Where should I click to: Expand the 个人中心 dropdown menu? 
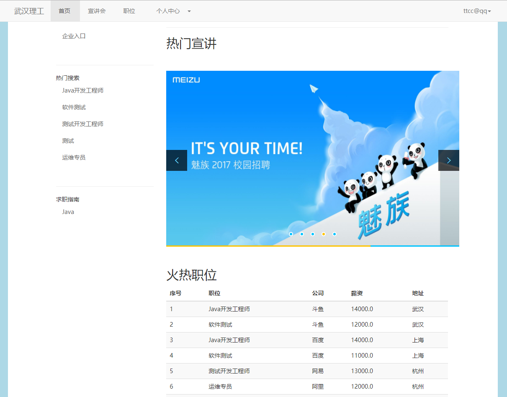coord(173,11)
